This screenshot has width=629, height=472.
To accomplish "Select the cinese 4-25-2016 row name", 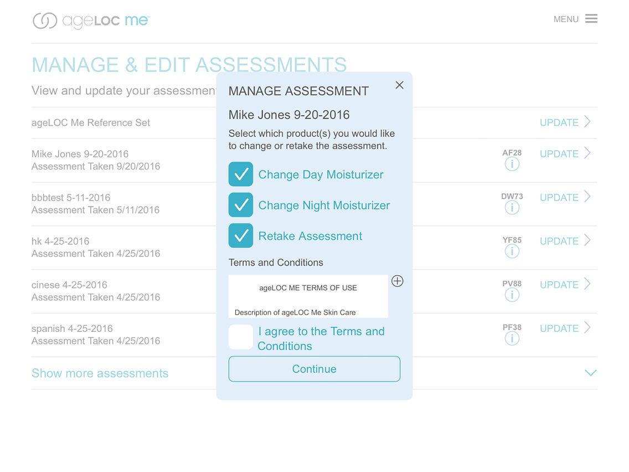I will (69, 285).
